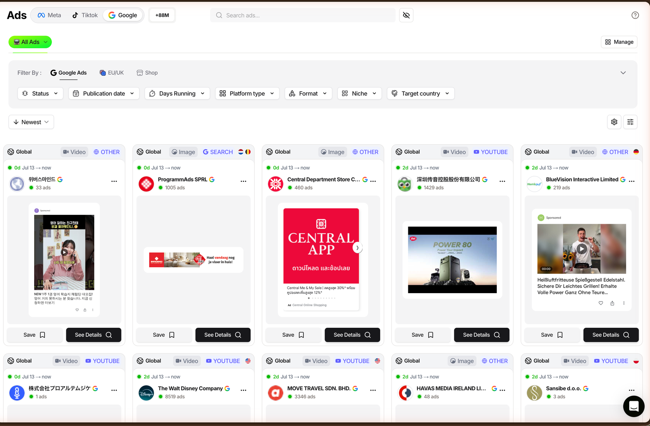Switch to Tiktok ads platform
650x426 pixels.
point(85,15)
